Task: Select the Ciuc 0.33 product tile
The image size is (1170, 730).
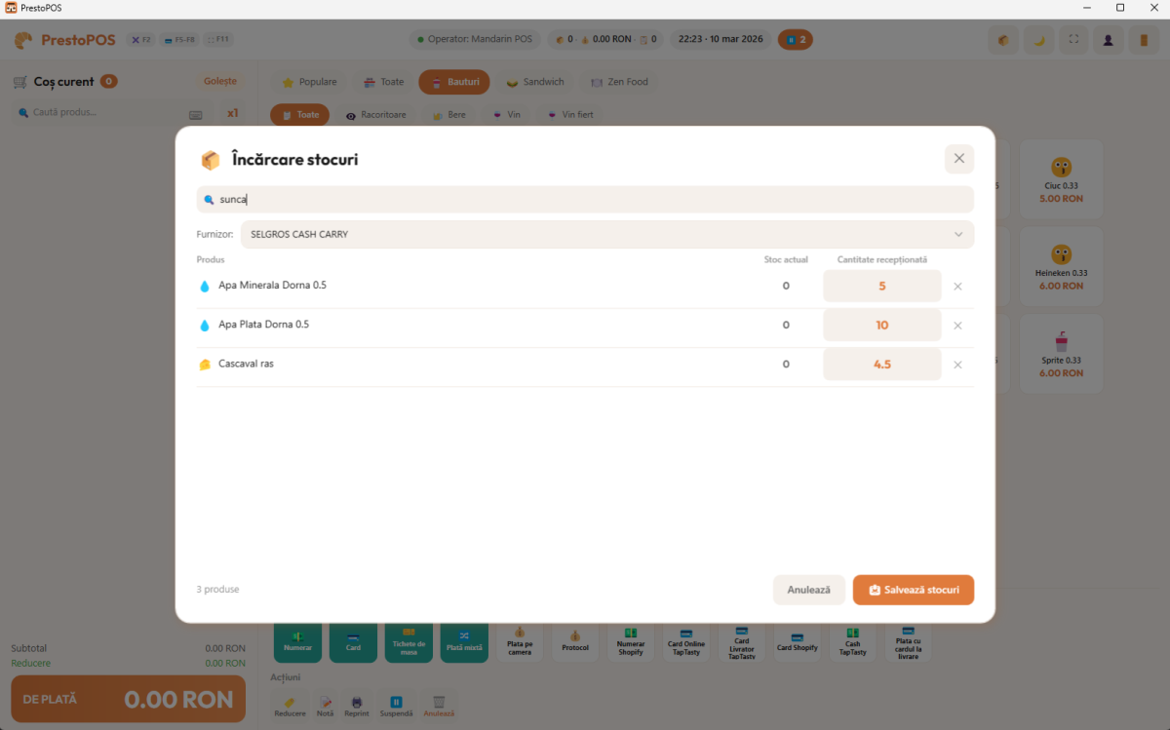Action: coord(1061,178)
